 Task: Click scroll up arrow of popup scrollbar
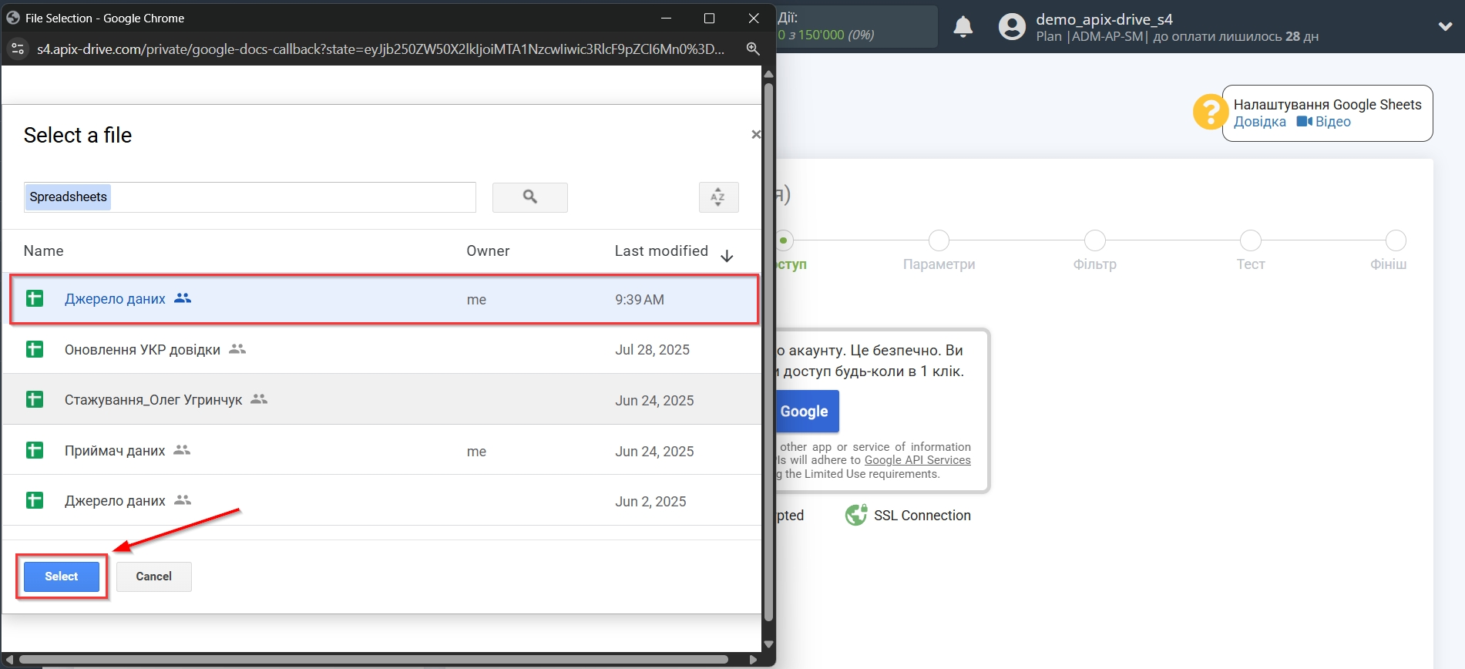coord(768,74)
